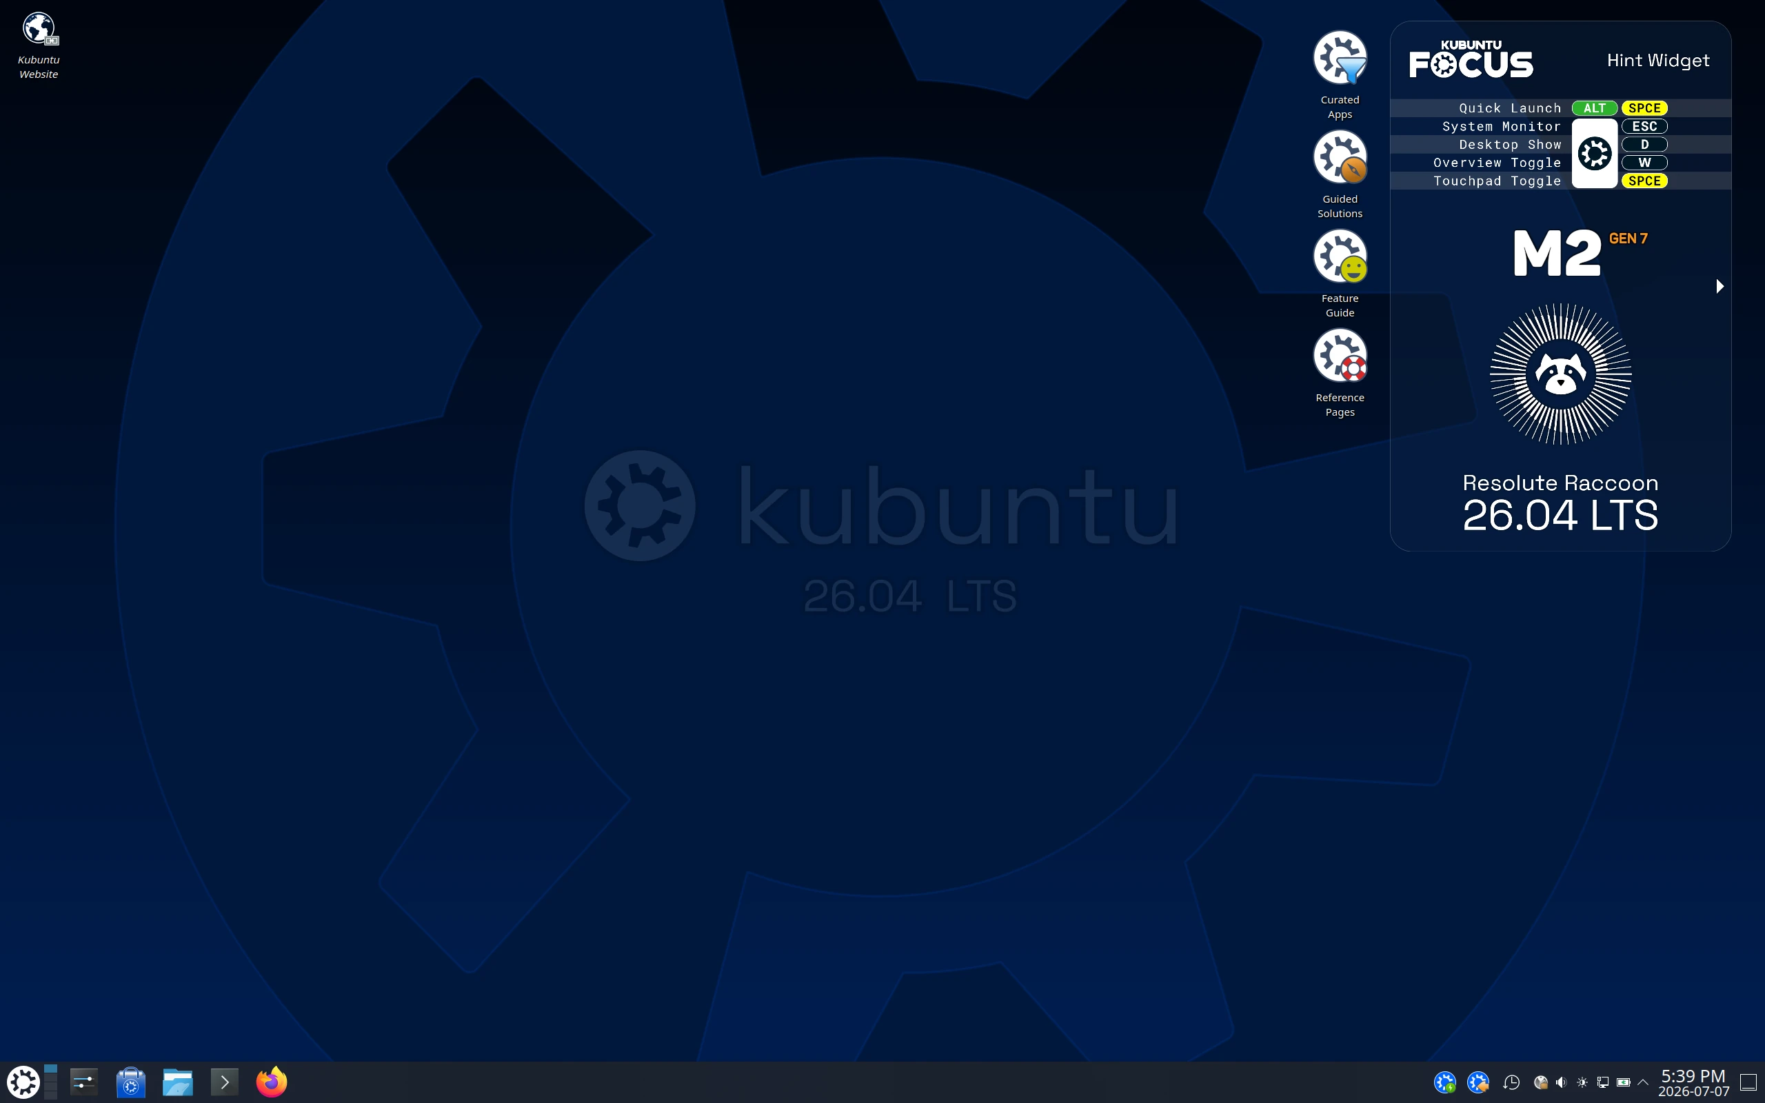Image resolution: width=1765 pixels, height=1103 pixels.
Task: Open the Kubuntu application launcher menu
Action: tap(23, 1082)
